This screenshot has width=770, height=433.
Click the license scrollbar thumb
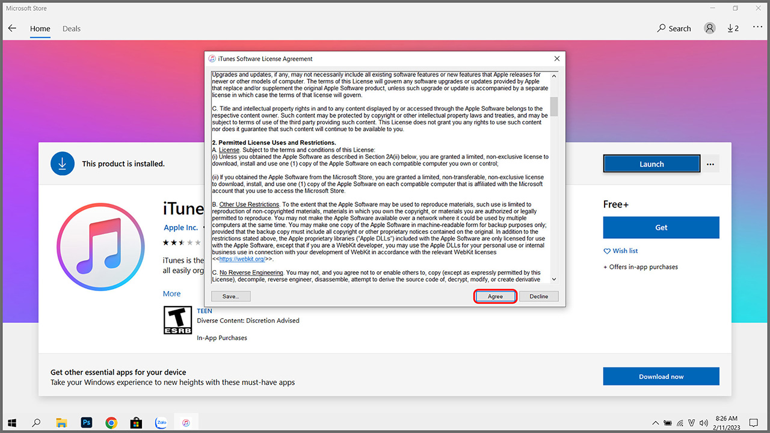(x=554, y=106)
